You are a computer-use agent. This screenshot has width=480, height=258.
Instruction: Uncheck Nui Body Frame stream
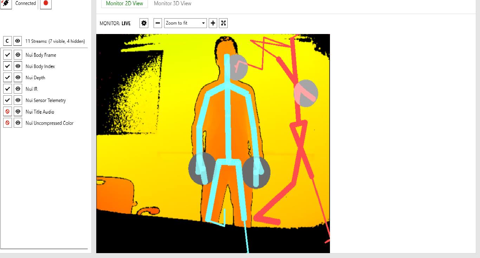click(x=7, y=55)
